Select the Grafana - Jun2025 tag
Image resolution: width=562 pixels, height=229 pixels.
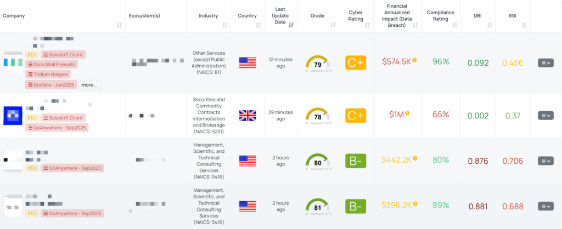[x=51, y=85]
